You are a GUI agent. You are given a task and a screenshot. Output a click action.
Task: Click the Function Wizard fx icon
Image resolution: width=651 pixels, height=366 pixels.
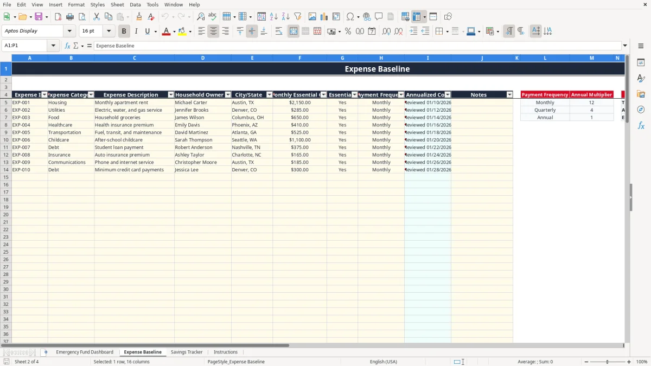coord(67,46)
